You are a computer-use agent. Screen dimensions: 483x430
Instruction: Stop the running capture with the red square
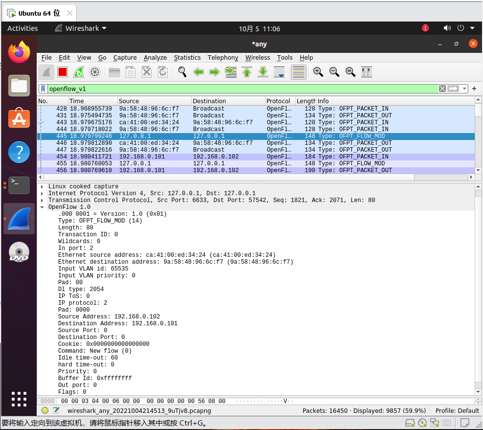point(63,72)
